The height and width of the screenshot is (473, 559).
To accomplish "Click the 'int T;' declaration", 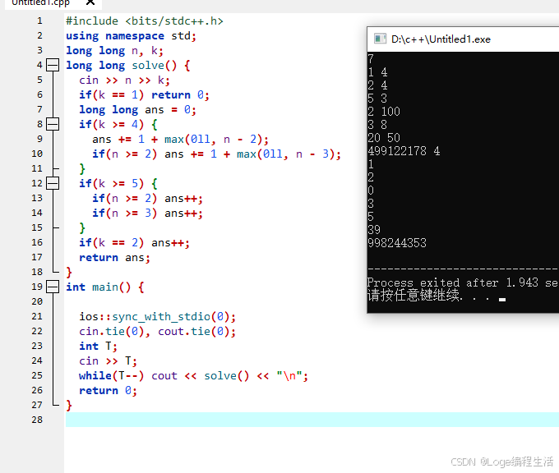I will 98,347.
